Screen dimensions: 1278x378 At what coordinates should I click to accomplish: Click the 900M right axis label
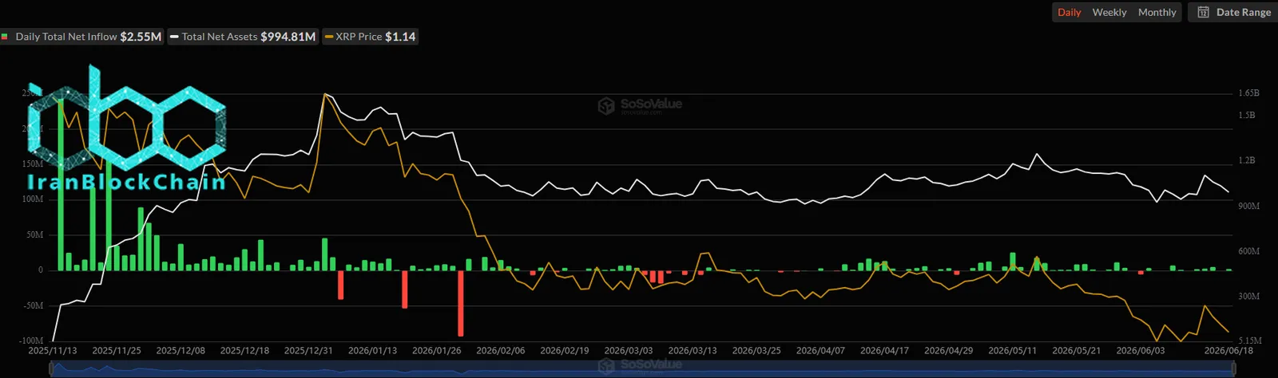coord(1248,206)
